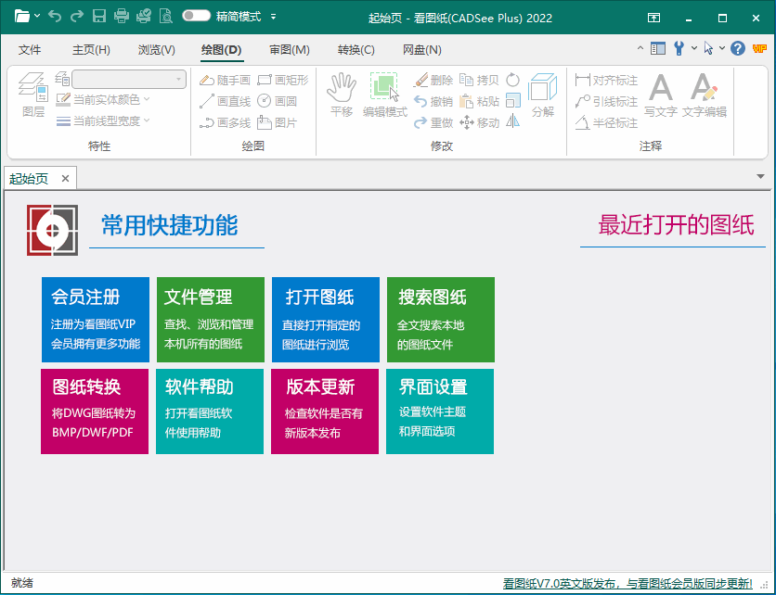This screenshot has height=595, width=776.
Task: Click the mirror triangles icon
Action: pos(512,121)
